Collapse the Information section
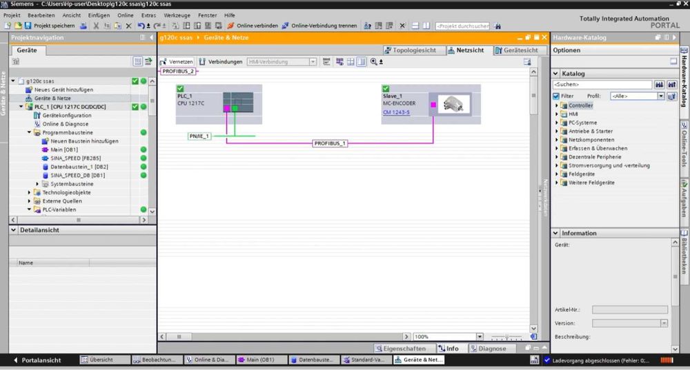The height and width of the screenshot is (370, 690). pyautogui.click(x=555, y=233)
